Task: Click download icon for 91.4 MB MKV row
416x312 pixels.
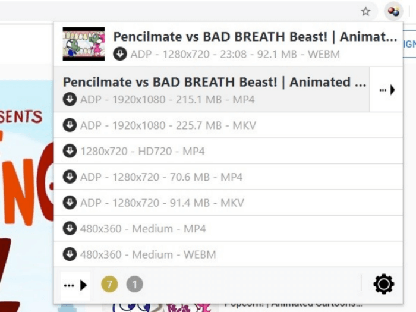Action: [x=70, y=203]
